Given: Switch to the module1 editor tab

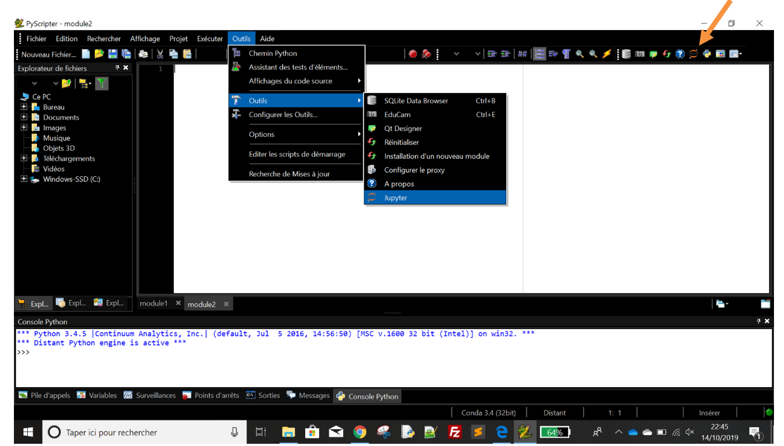Looking at the screenshot, I should (x=154, y=304).
